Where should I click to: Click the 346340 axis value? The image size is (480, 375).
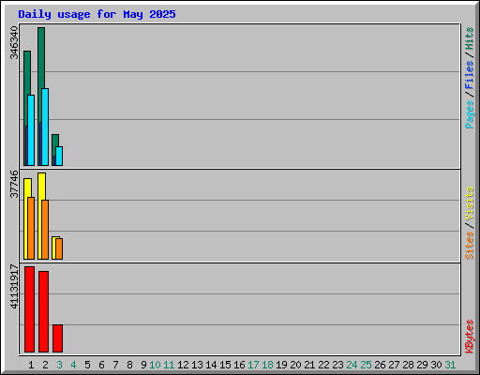pyautogui.click(x=14, y=42)
